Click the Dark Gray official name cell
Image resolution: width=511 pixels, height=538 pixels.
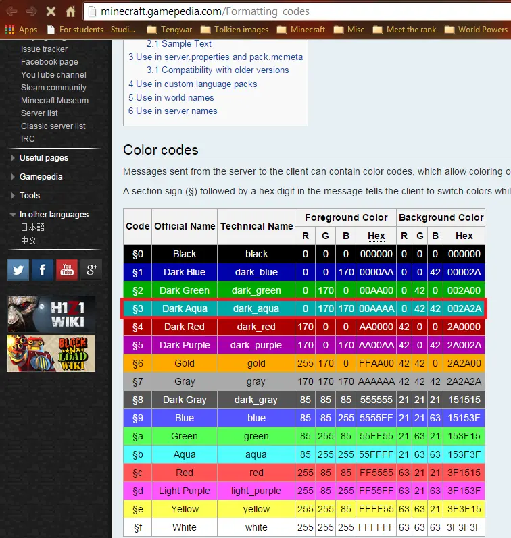[x=185, y=400]
